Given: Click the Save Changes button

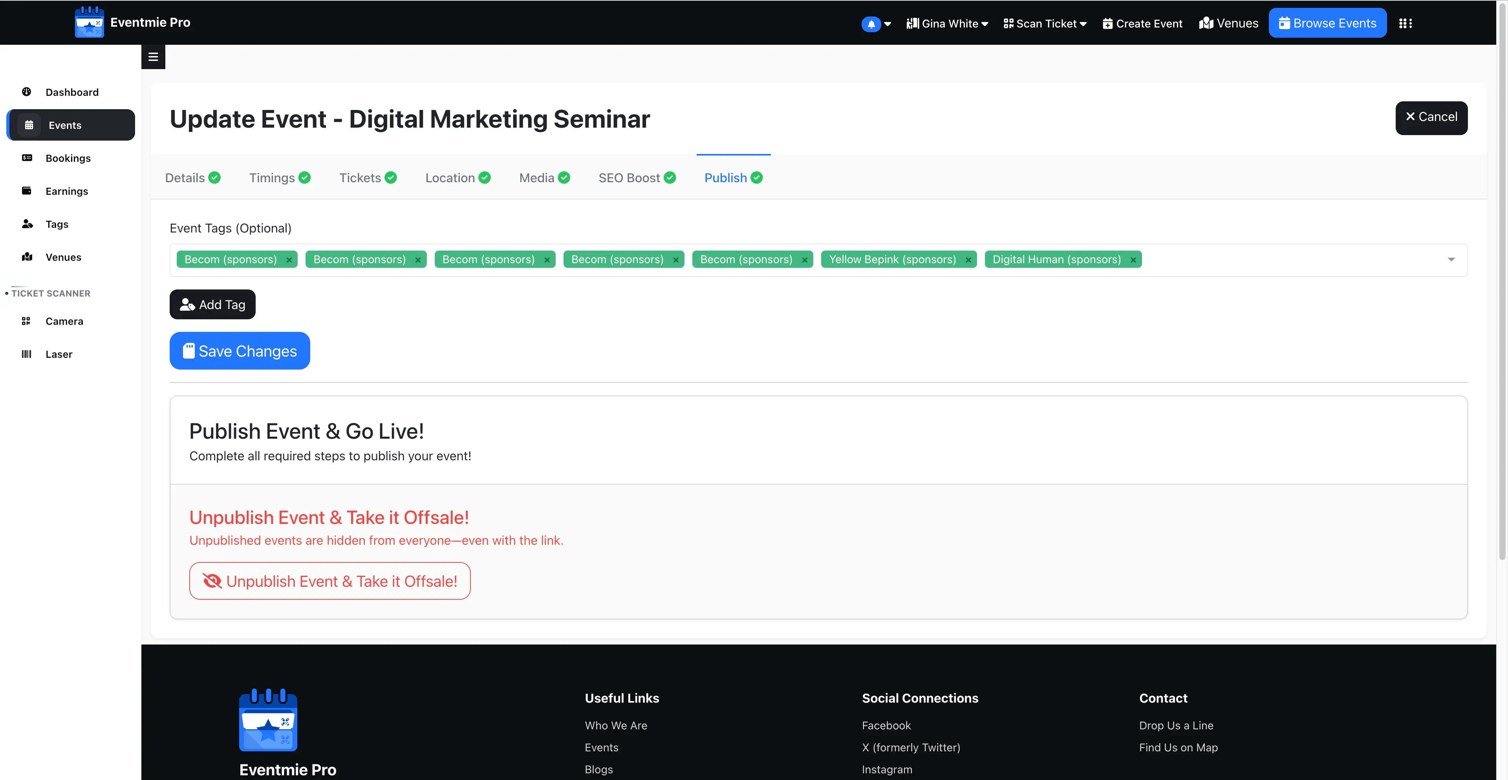Looking at the screenshot, I should click(x=240, y=351).
